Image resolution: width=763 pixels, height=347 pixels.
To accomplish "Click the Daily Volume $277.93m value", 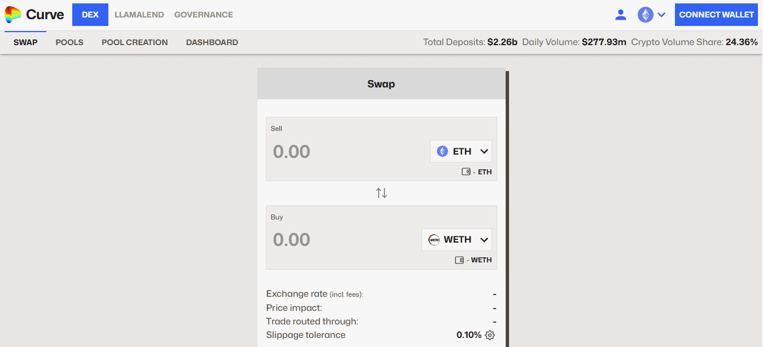I will pyautogui.click(x=604, y=42).
